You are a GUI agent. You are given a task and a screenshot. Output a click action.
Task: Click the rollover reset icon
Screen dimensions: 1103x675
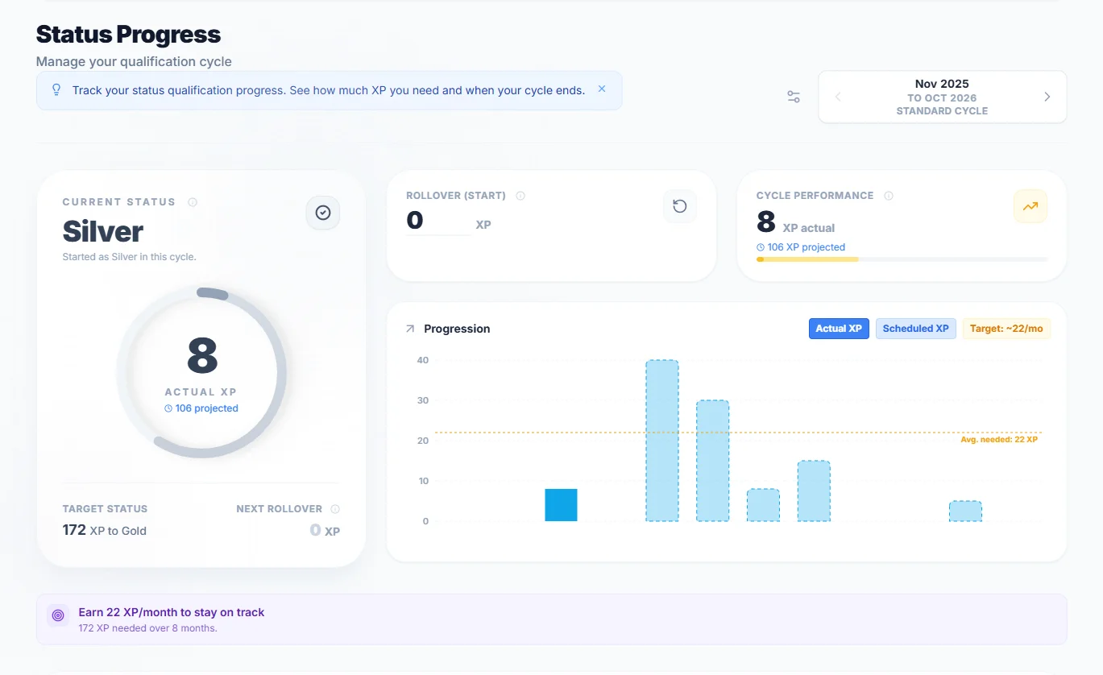point(679,206)
